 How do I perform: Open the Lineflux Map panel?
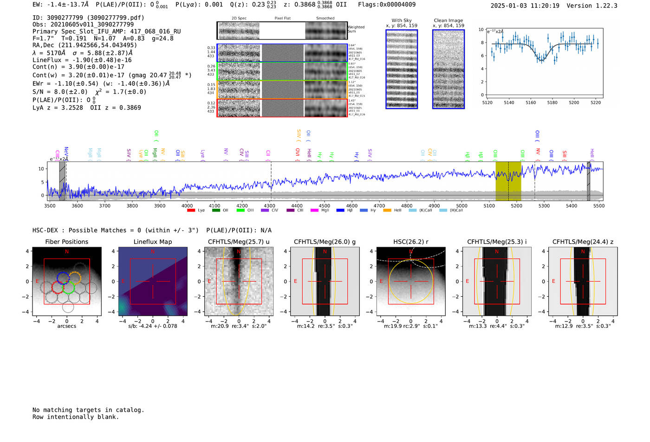click(153, 282)
